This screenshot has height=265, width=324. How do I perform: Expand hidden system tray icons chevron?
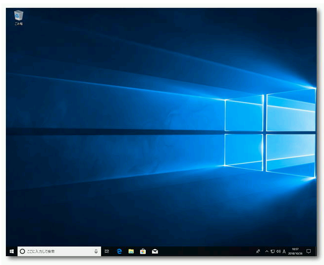(267, 251)
